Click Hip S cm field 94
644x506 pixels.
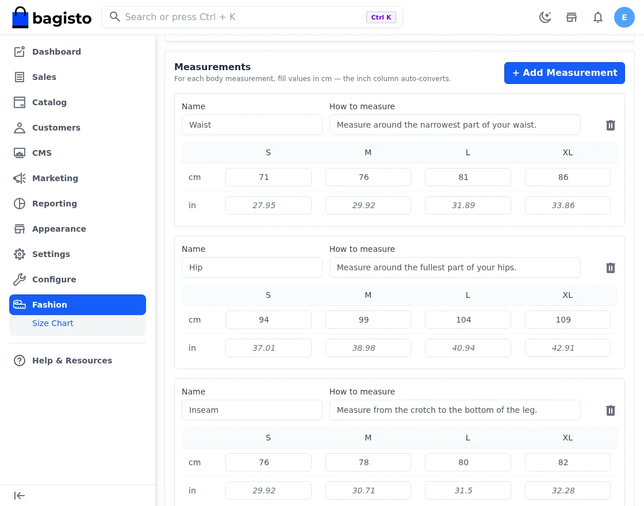pos(268,320)
